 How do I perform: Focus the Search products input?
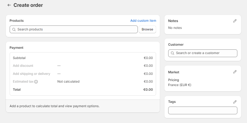74,29
